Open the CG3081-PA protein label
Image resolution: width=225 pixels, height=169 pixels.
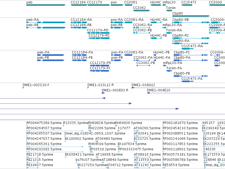[134, 52]
